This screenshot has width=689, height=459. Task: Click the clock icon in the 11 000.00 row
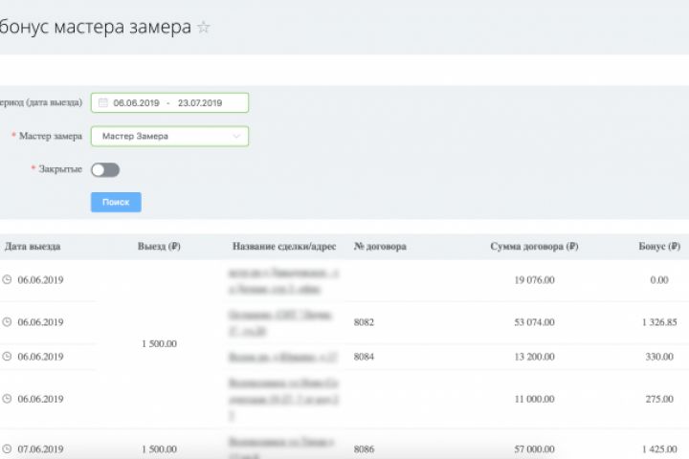(x=8, y=397)
